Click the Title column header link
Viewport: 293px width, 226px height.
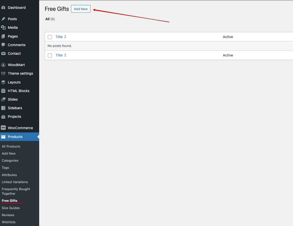(59, 37)
